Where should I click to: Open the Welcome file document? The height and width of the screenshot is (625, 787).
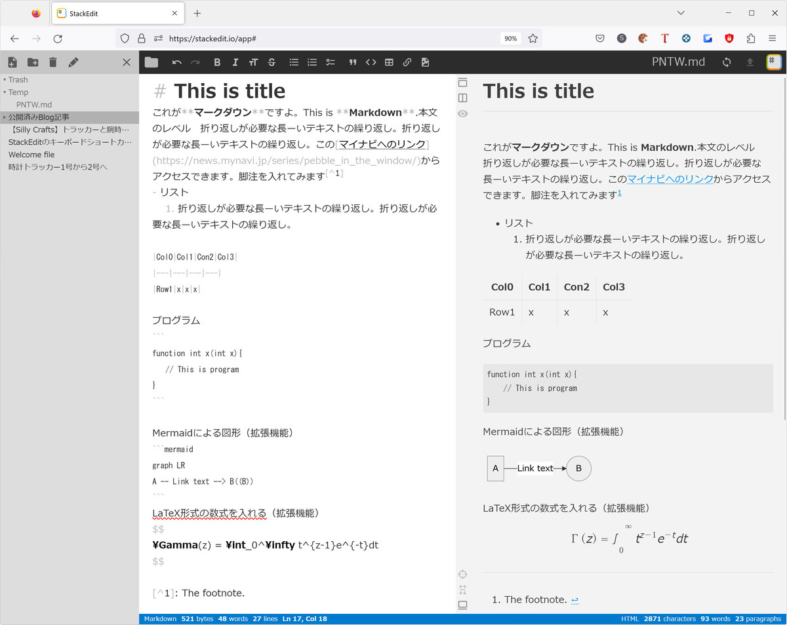pos(70,155)
